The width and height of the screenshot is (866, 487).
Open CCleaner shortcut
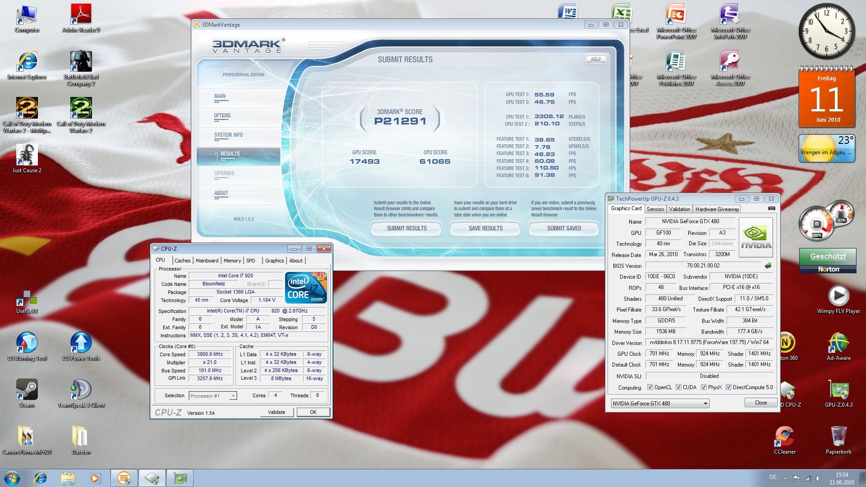(785, 441)
